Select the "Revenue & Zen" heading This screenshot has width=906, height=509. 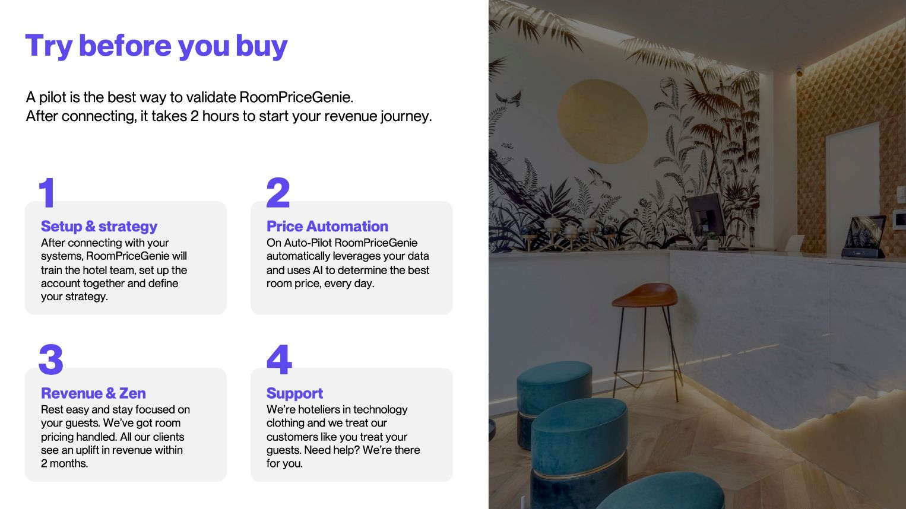(x=93, y=393)
